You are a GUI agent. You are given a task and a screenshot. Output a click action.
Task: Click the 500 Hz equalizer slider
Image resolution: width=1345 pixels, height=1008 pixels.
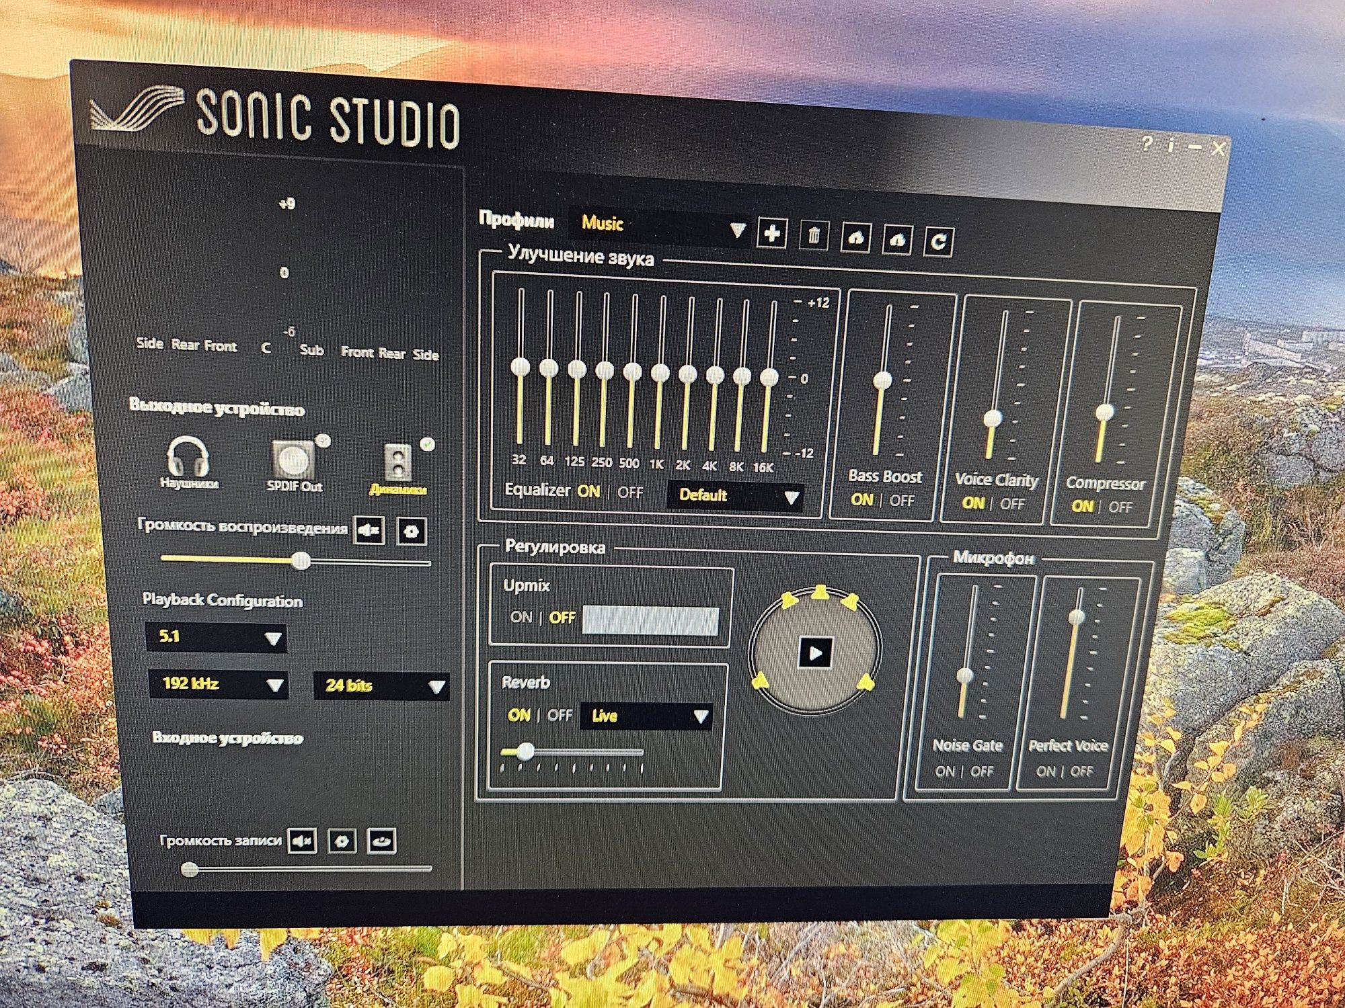tap(632, 372)
